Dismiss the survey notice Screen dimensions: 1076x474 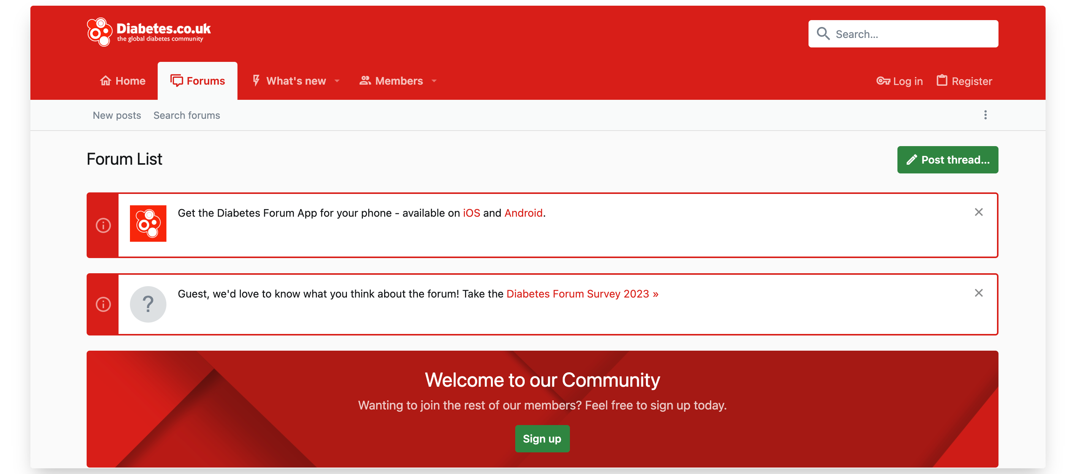979,293
